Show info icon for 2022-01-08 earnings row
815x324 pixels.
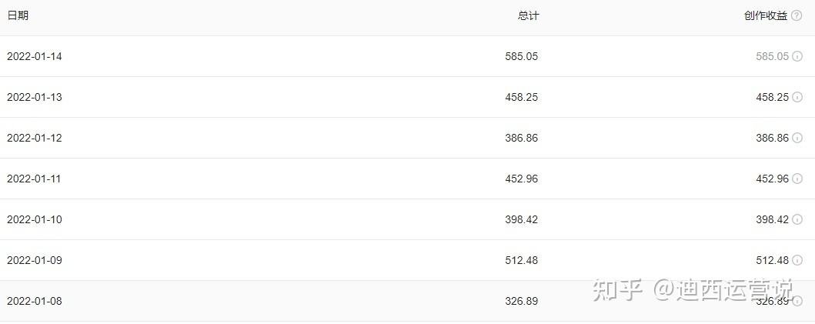(797, 301)
